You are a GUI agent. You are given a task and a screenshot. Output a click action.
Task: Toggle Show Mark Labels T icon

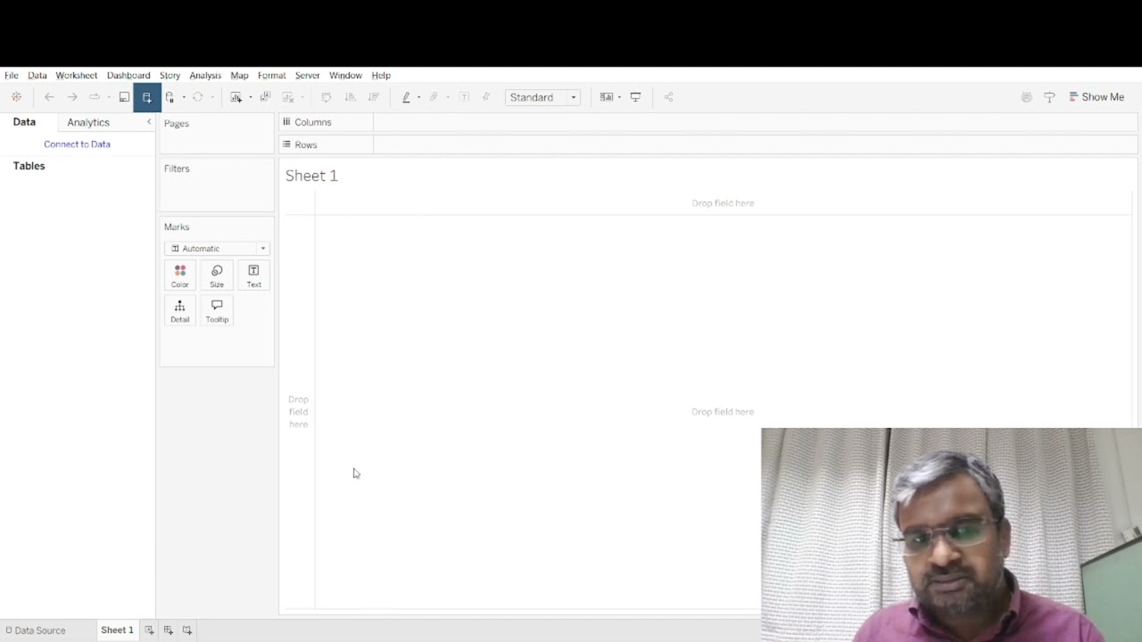[x=464, y=97]
